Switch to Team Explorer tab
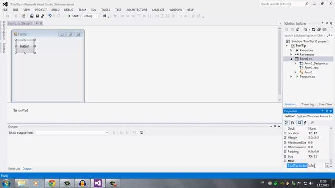Screen dimensions: 335x188 pyautogui.click(x=308, y=104)
